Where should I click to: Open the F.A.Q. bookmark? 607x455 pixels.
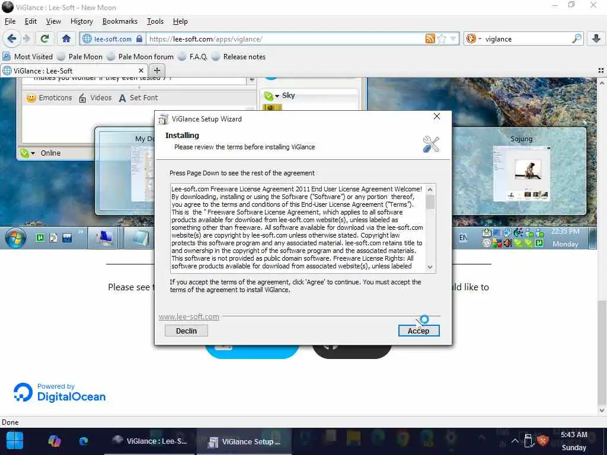click(193, 56)
